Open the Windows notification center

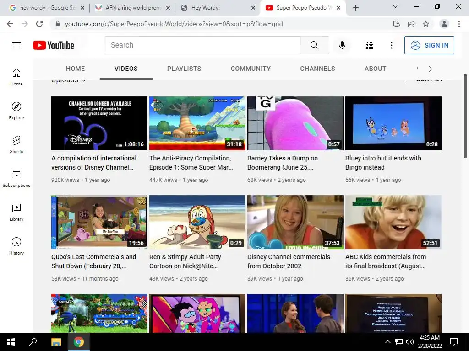click(x=454, y=342)
